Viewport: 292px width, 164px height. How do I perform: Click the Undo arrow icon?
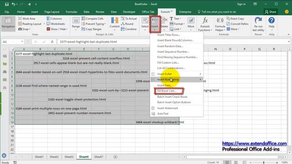coord(13,4)
